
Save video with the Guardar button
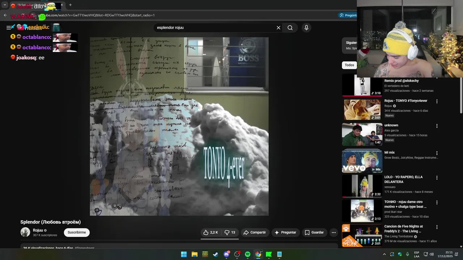pyautogui.click(x=314, y=233)
